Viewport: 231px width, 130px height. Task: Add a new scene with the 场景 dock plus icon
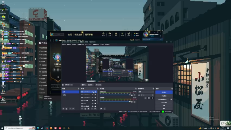tap(63, 109)
